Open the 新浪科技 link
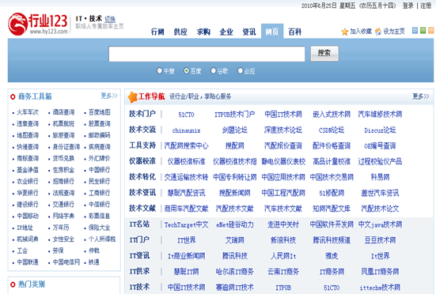Image resolution: width=436 pixels, height=294 pixels. coord(283,240)
